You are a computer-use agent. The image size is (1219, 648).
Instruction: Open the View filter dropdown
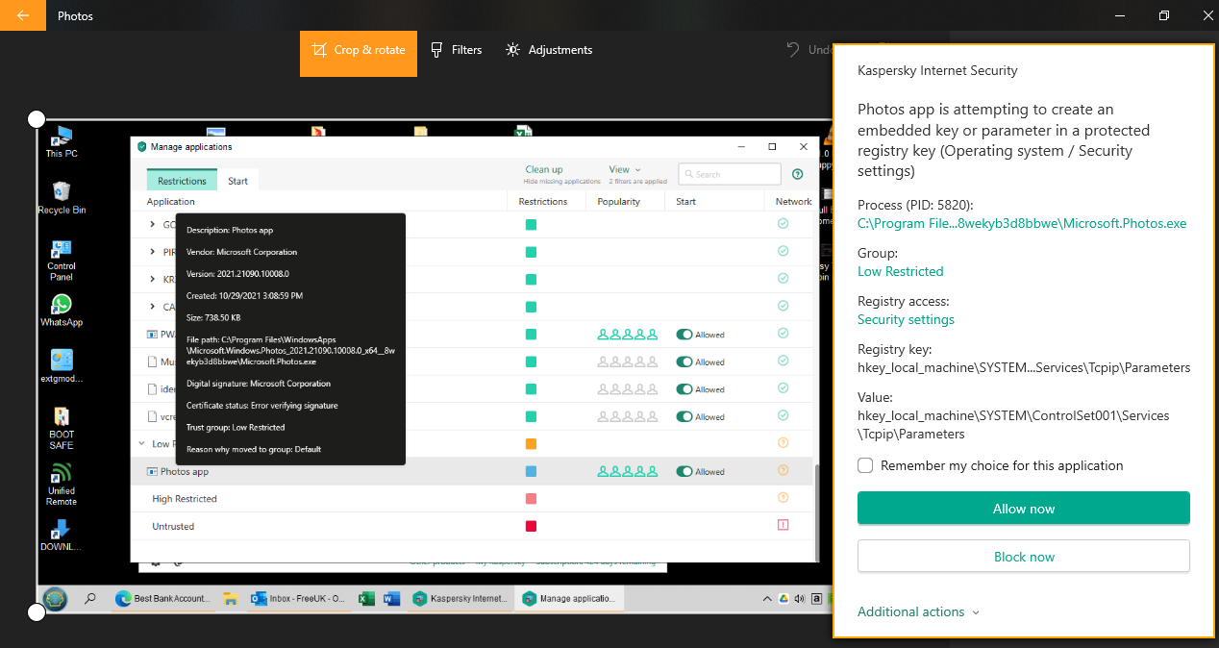625,170
